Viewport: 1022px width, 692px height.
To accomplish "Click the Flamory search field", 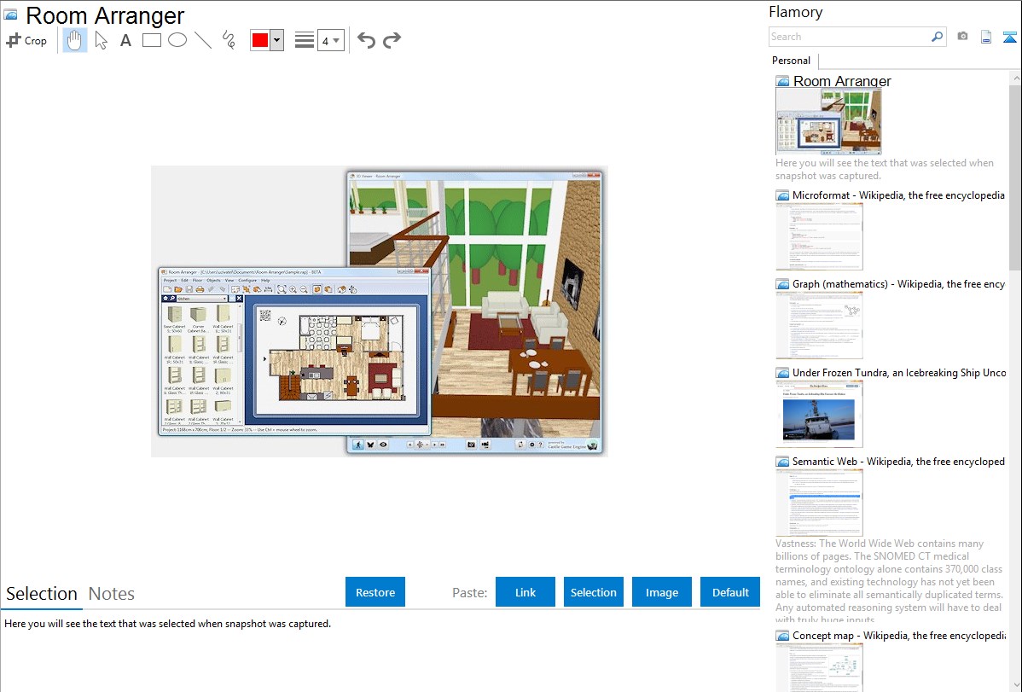I will pyautogui.click(x=849, y=37).
